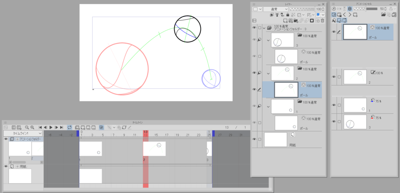Create a new raster layer
The image size is (400, 193).
(x=285, y=21)
